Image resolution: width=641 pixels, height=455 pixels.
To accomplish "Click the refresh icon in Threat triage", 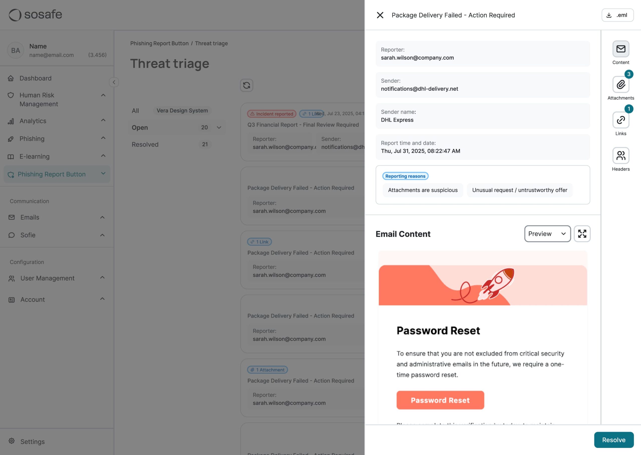I will pos(246,85).
